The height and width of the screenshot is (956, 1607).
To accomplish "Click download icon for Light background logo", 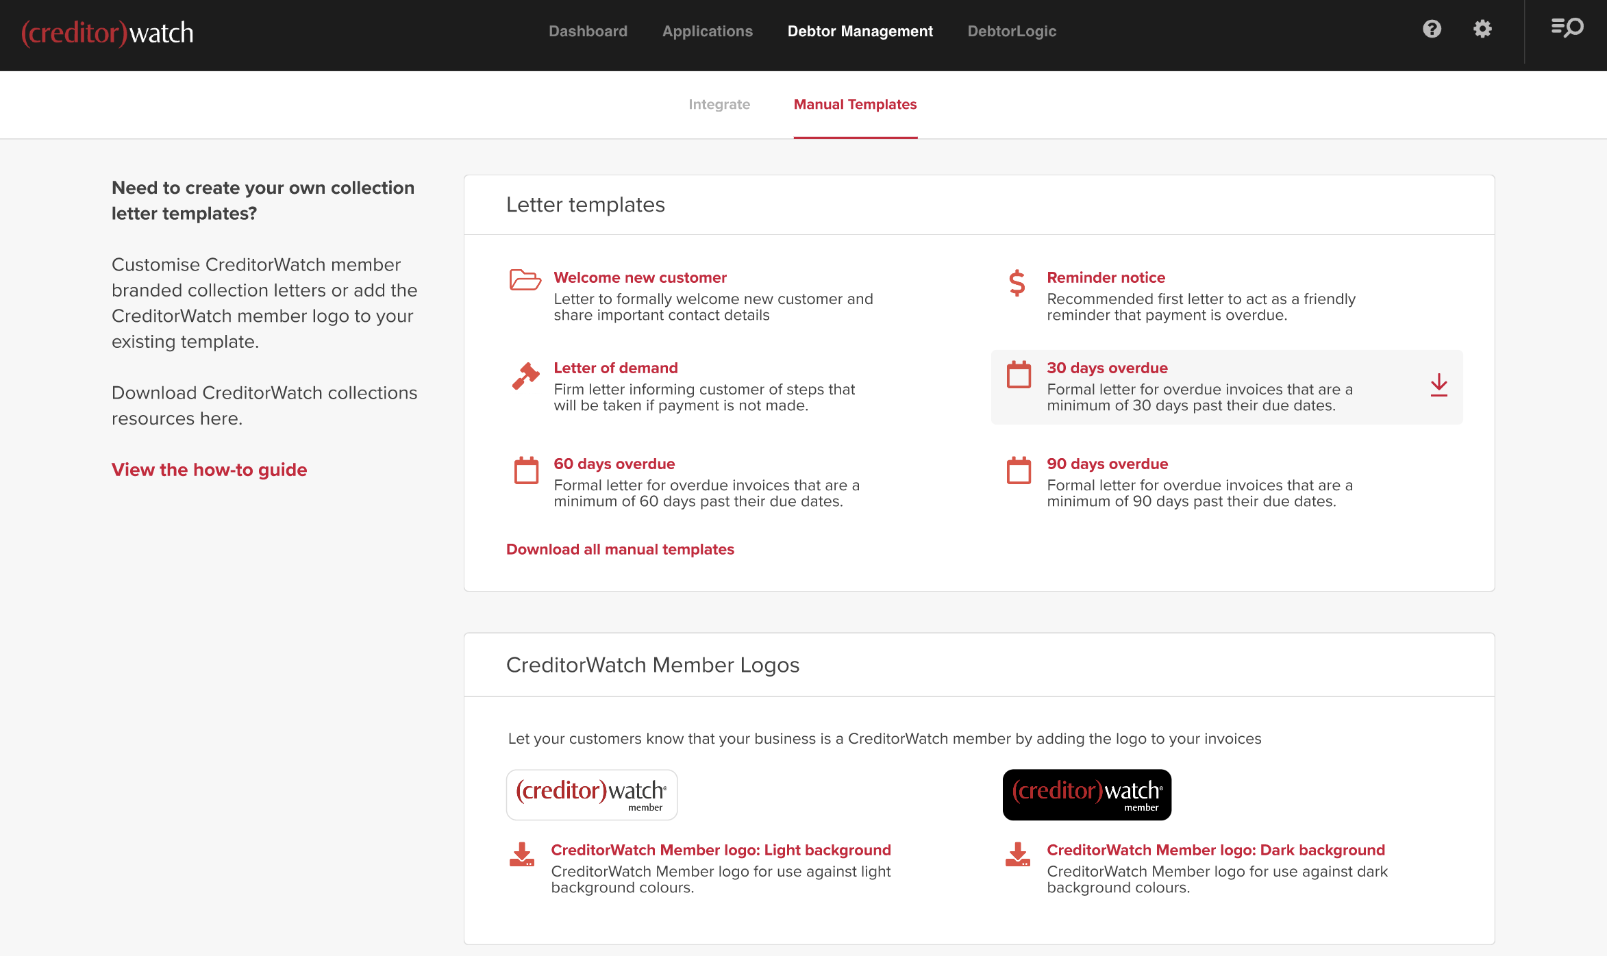I will click(521, 855).
